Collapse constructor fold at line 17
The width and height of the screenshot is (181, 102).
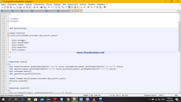pyautogui.click(x=8, y=35)
